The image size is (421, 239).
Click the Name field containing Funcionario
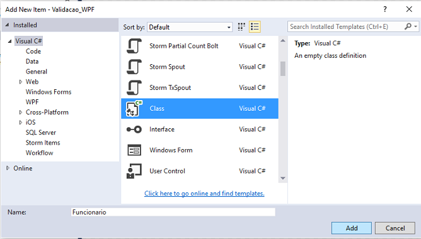click(x=173, y=212)
